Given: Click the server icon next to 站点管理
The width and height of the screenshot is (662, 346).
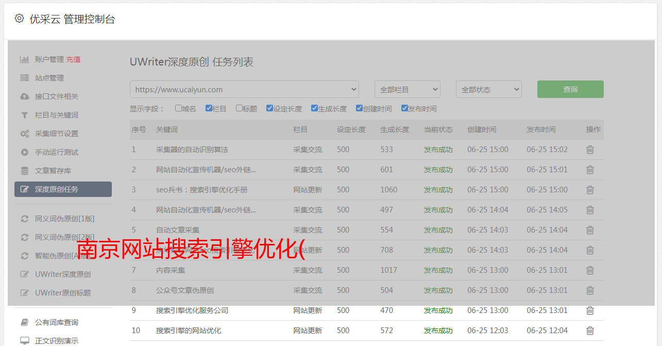Looking at the screenshot, I should coord(24,78).
